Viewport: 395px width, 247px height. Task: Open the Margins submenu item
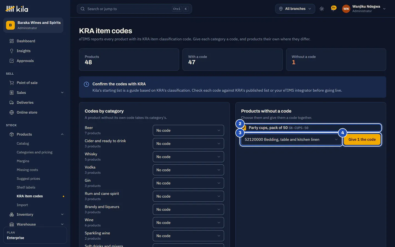(23, 161)
